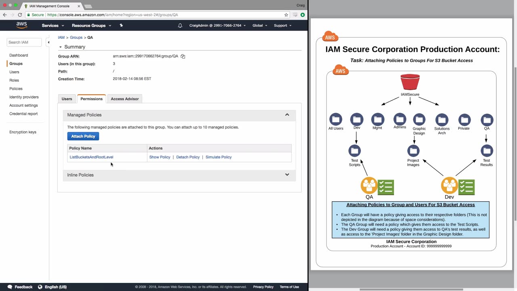
Task: Click the QA group users icon
Action: coord(369,186)
